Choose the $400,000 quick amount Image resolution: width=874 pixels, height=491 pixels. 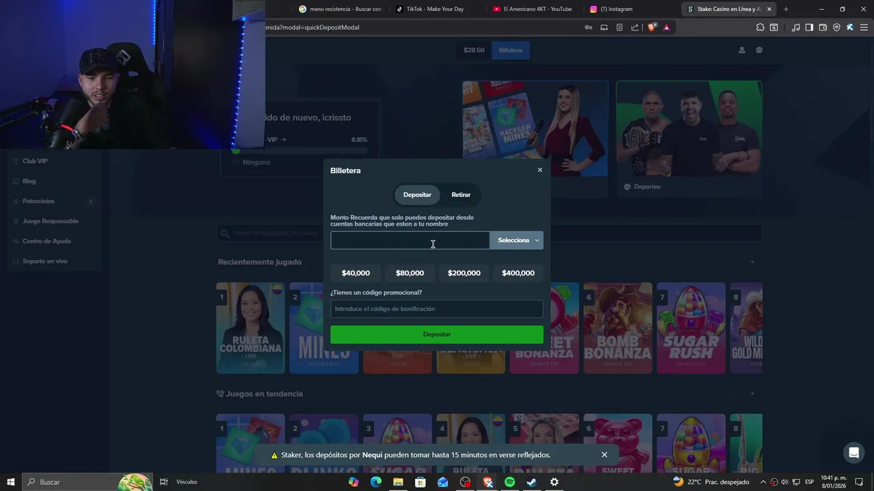click(518, 273)
